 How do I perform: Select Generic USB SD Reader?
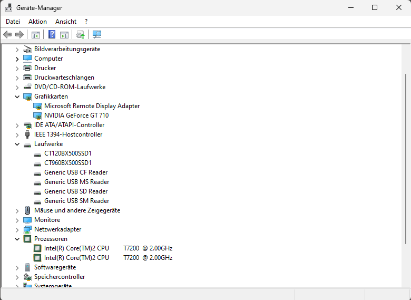tap(76, 191)
